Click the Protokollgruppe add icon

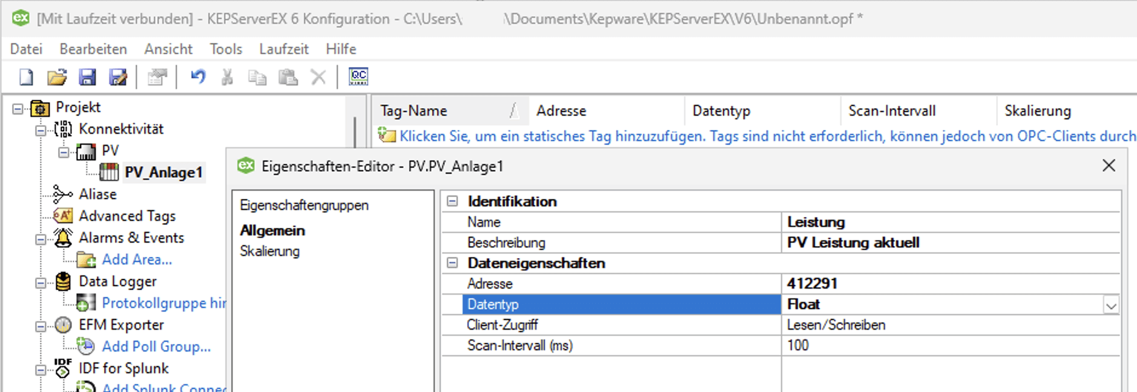pos(86,302)
